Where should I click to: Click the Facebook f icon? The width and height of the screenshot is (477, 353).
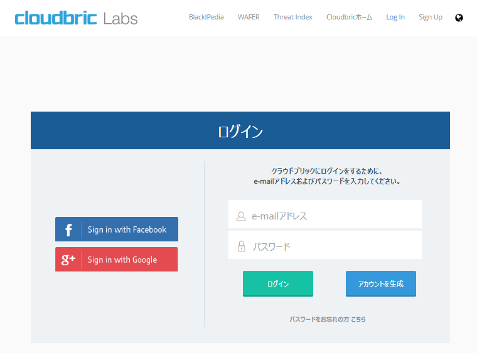[68, 229]
